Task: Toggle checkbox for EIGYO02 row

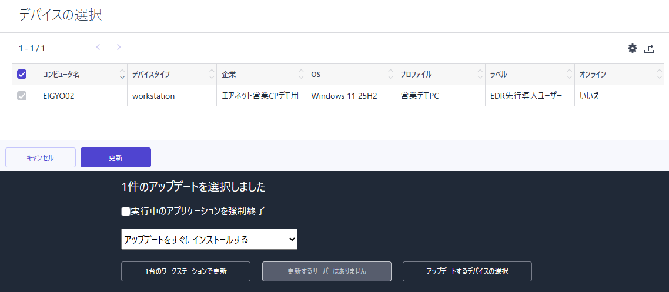Action: point(22,96)
